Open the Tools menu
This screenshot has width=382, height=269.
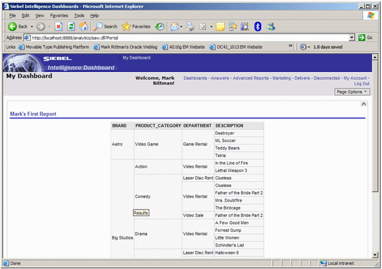(x=79, y=16)
